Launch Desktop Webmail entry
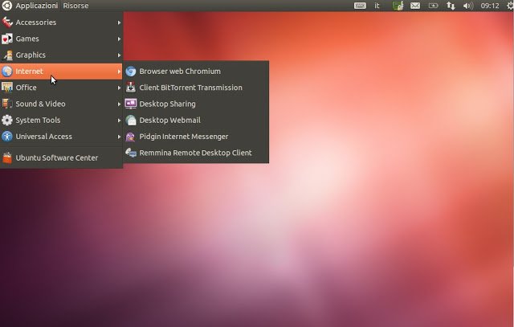Screen dimensions: 514x327 [x=196, y=120]
